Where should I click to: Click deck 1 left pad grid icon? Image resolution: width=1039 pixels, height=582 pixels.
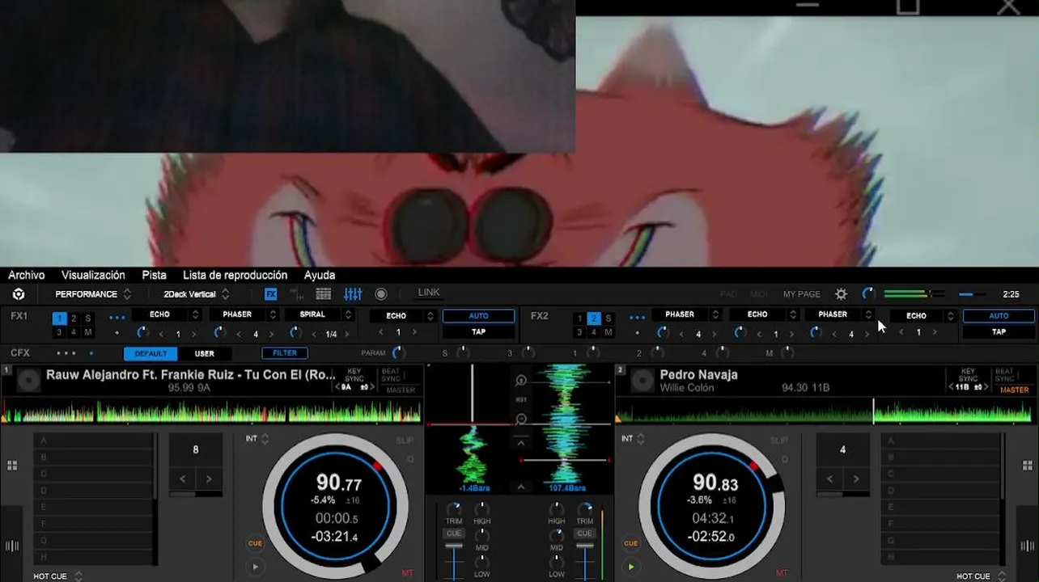pyautogui.click(x=12, y=466)
